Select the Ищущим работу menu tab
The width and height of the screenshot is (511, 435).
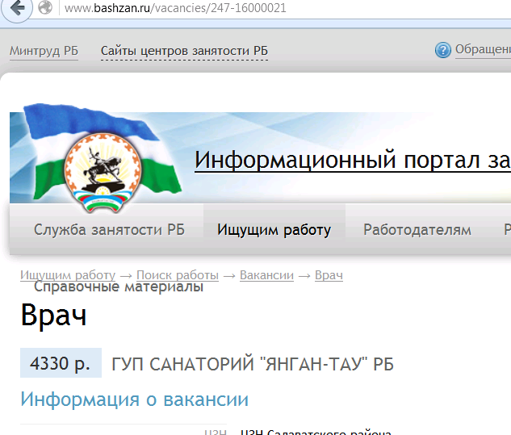point(274,230)
